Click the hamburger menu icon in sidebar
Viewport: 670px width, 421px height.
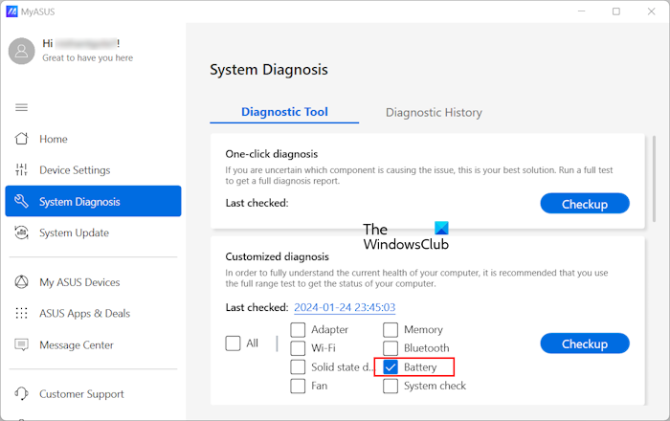[x=21, y=107]
